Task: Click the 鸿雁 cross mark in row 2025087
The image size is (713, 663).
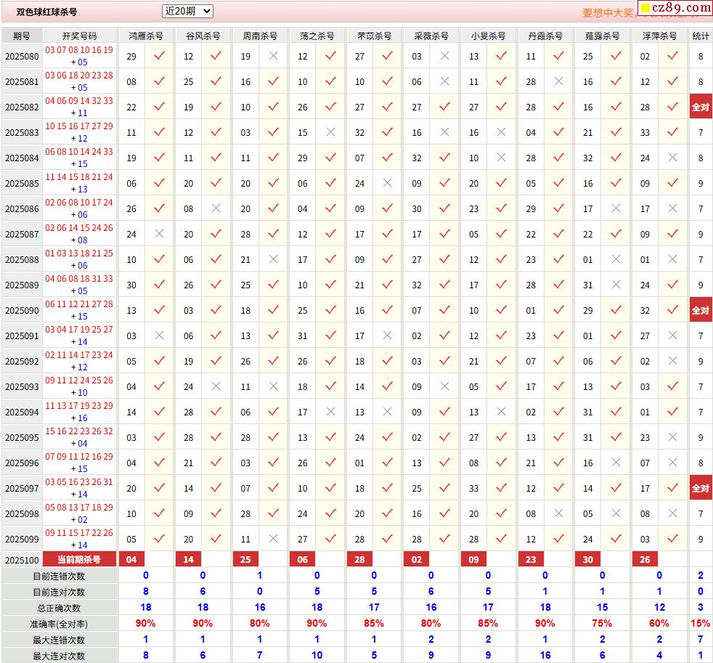Action: [x=159, y=234]
